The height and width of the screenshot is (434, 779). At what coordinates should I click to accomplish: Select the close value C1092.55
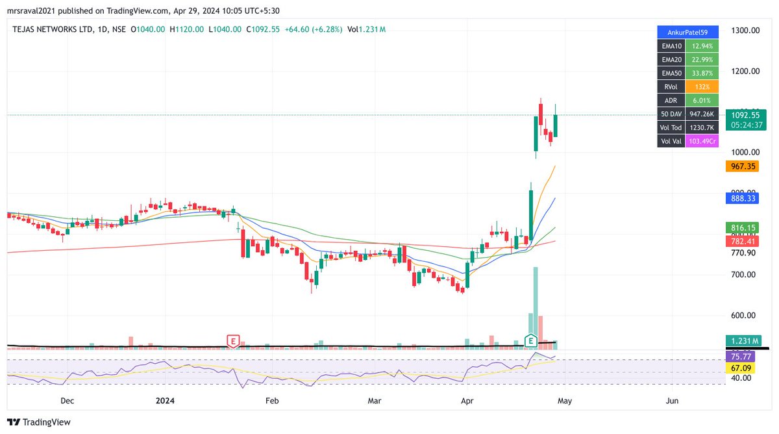(264, 29)
